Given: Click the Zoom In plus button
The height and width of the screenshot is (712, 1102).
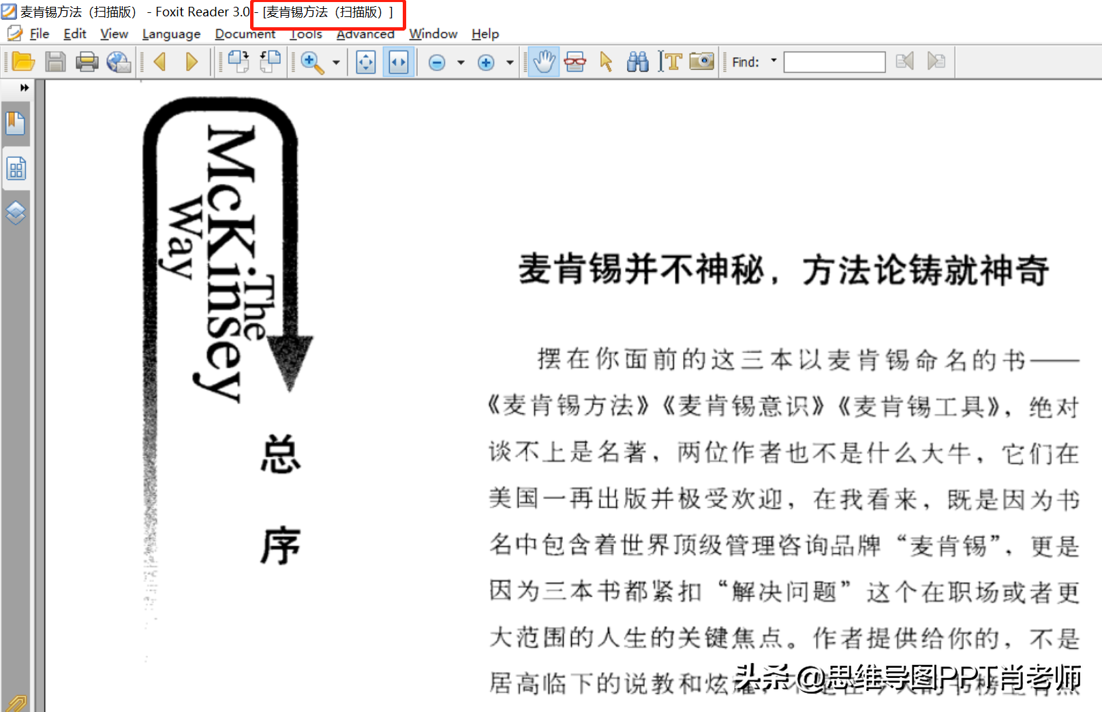Looking at the screenshot, I should point(486,63).
